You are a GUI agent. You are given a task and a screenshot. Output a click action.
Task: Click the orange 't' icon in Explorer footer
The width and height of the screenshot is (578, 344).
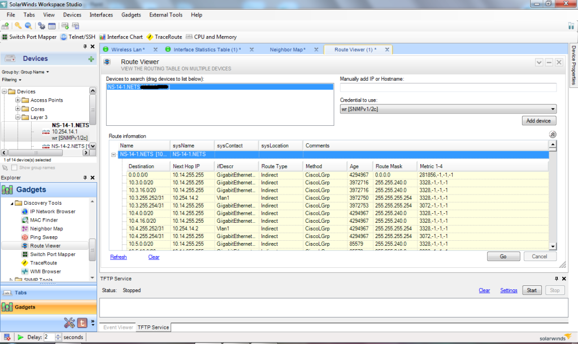click(82, 323)
